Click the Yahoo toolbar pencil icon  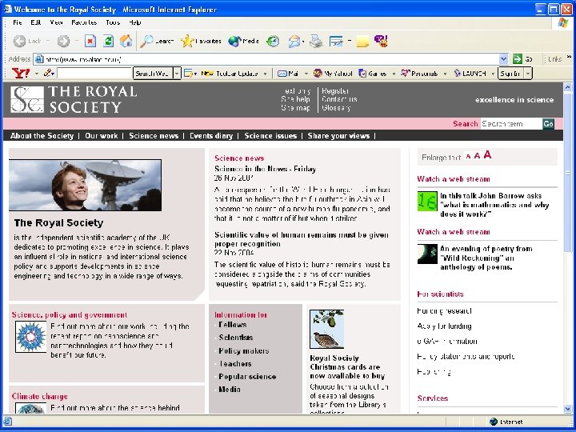point(48,74)
